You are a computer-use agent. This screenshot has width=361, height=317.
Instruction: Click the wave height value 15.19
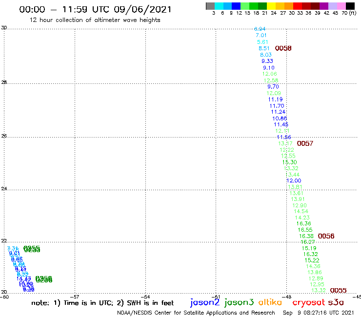[x=309, y=248]
